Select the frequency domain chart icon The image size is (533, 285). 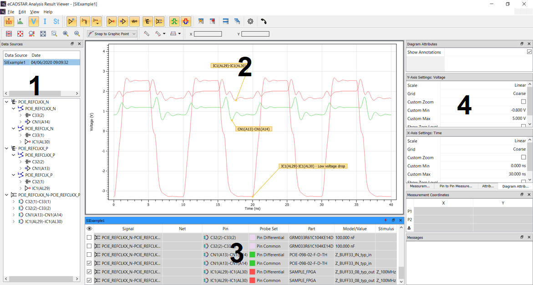20,21
